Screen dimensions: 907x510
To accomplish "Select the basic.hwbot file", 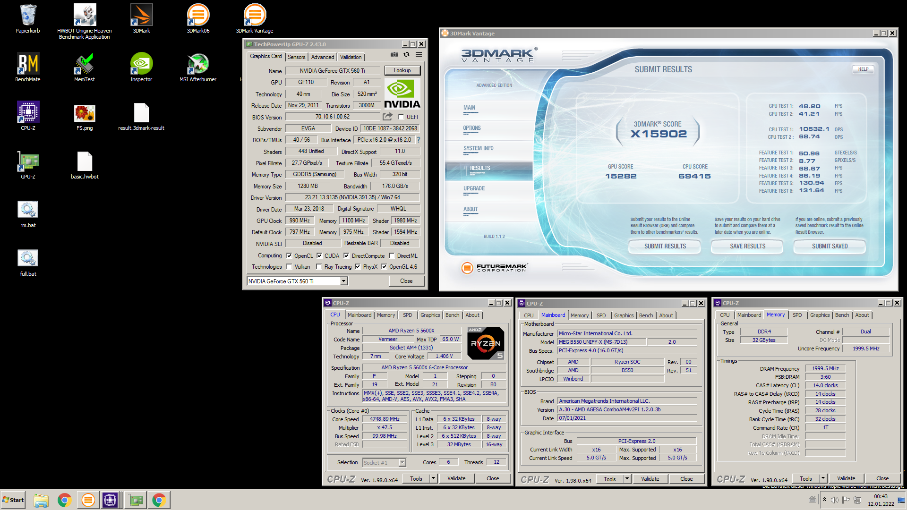I will (85, 164).
